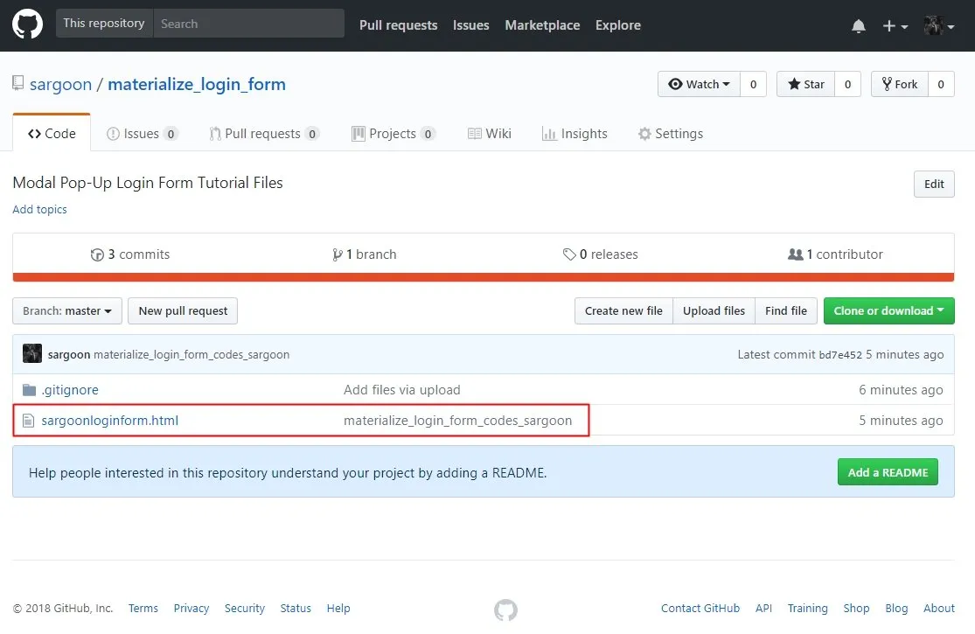View forks count next to Fork

(941, 84)
